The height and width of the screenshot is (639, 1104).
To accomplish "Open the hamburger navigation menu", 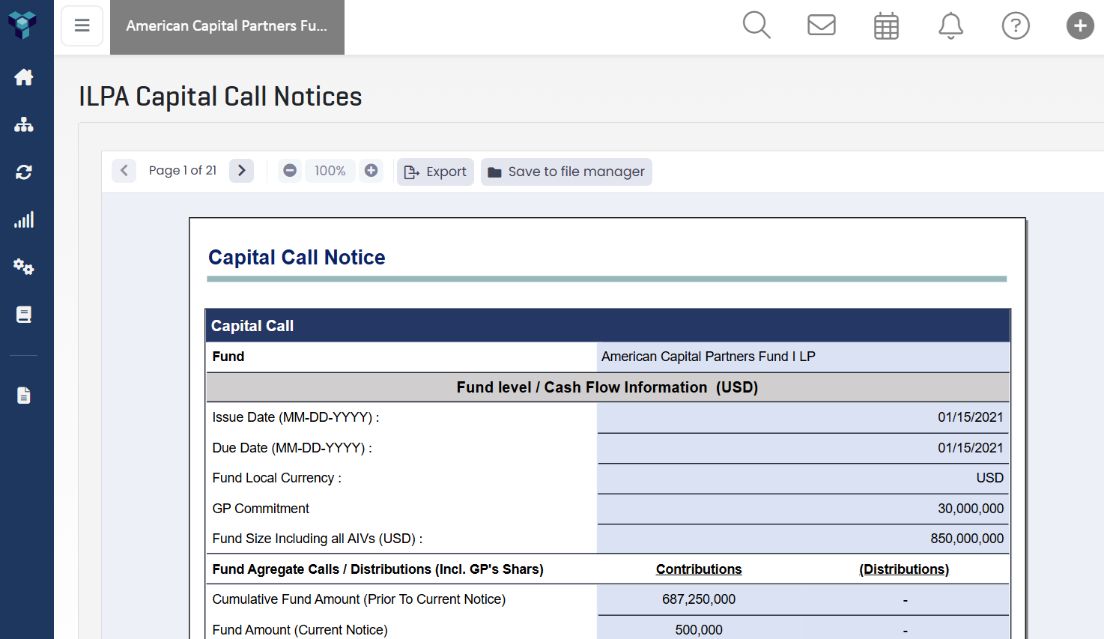I will point(82,25).
